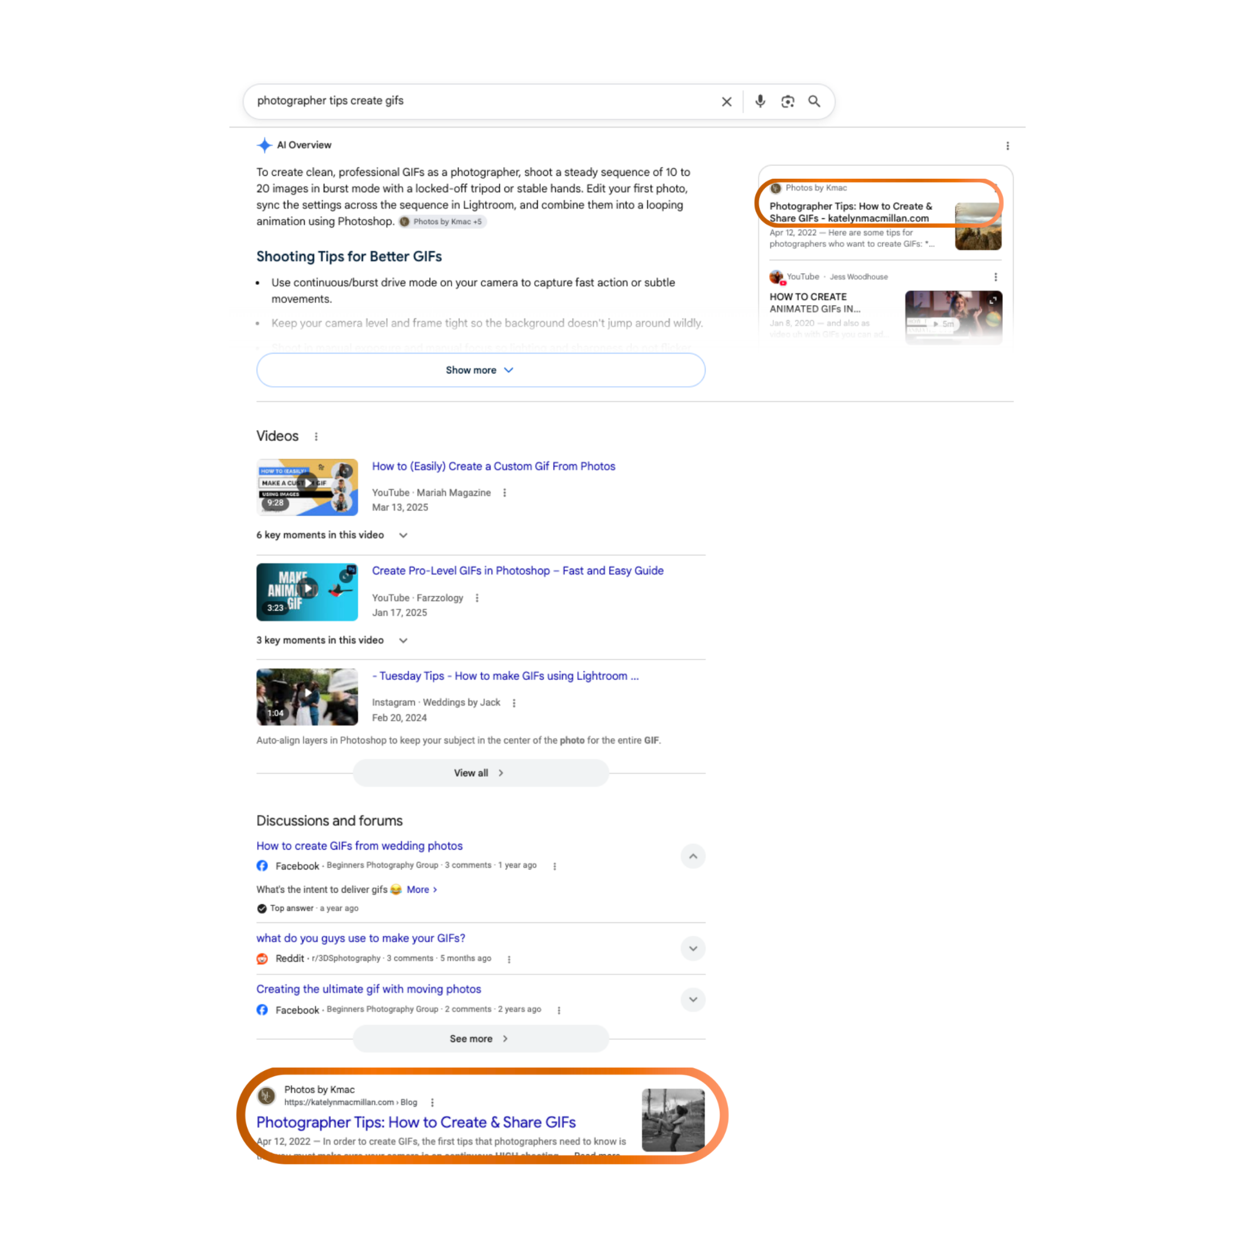
Task: Expand 6 key moments in this video
Action: (x=332, y=535)
